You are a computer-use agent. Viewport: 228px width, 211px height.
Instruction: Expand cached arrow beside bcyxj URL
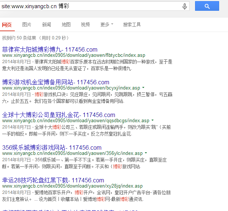[143, 88]
